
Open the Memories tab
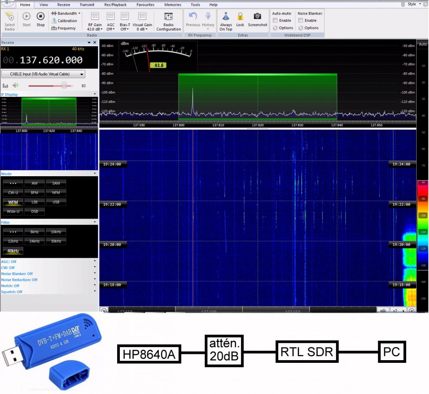[x=173, y=5]
